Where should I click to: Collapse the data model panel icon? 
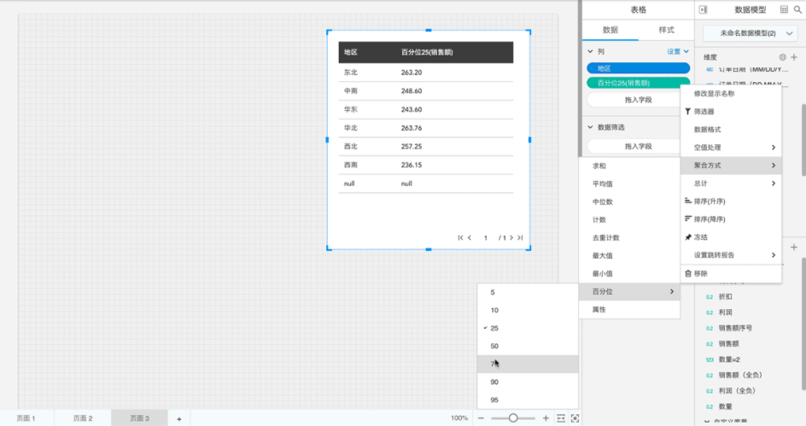pyautogui.click(x=703, y=9)
